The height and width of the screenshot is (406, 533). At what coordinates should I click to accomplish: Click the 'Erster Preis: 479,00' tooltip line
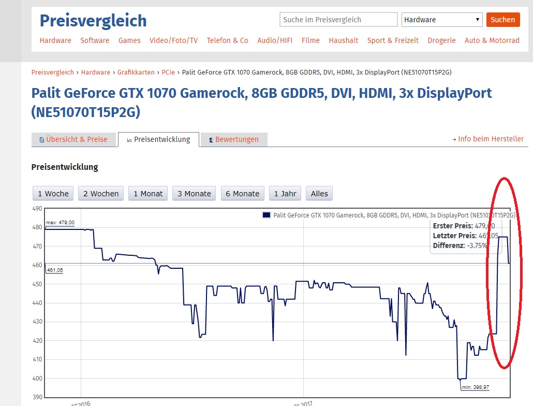click(464, 226)
